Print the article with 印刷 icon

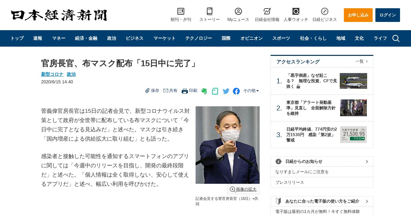coord(189,91)
